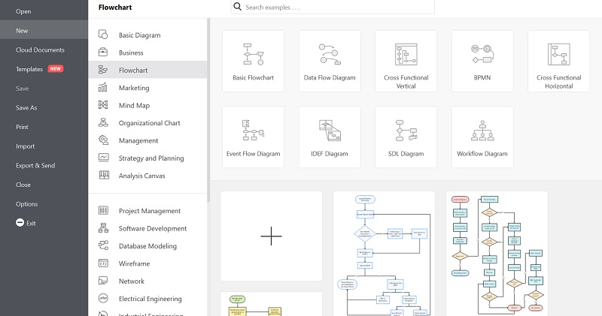Open the Cross Functional Horizontal template
The height and width of the screenshot is (316, 602).
click(558, 62)
